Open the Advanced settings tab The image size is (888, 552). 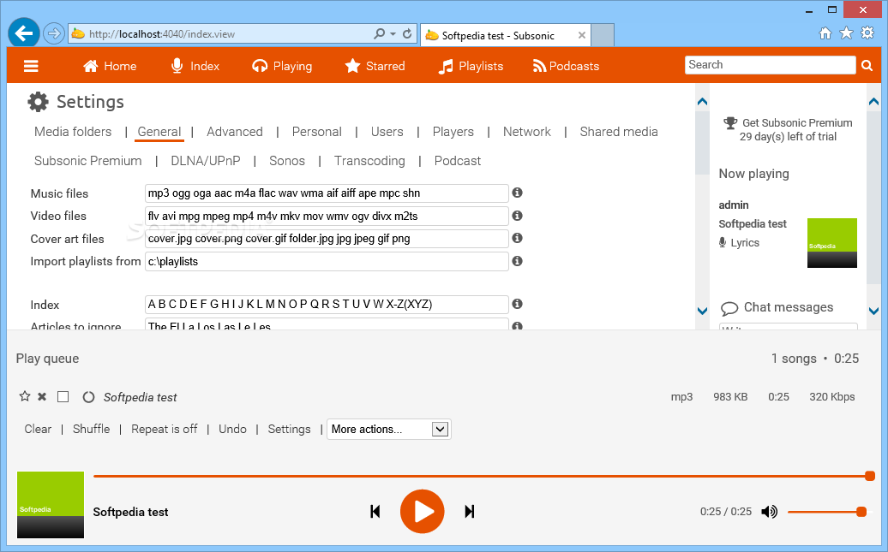[x=235, y=132]
